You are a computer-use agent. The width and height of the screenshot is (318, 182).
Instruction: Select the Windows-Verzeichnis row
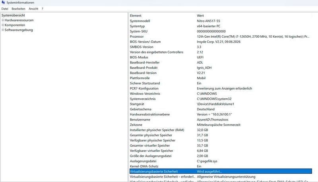tap(221, 94)
